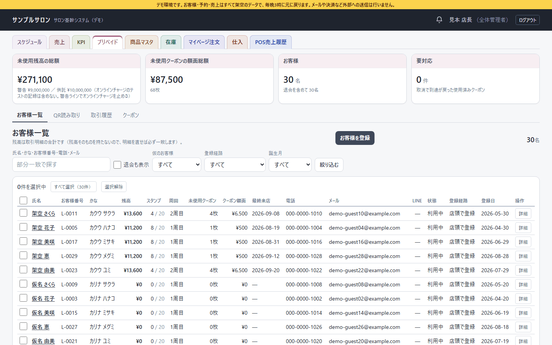Open the 誕生月 filter dropdown

tap(290, 165)
